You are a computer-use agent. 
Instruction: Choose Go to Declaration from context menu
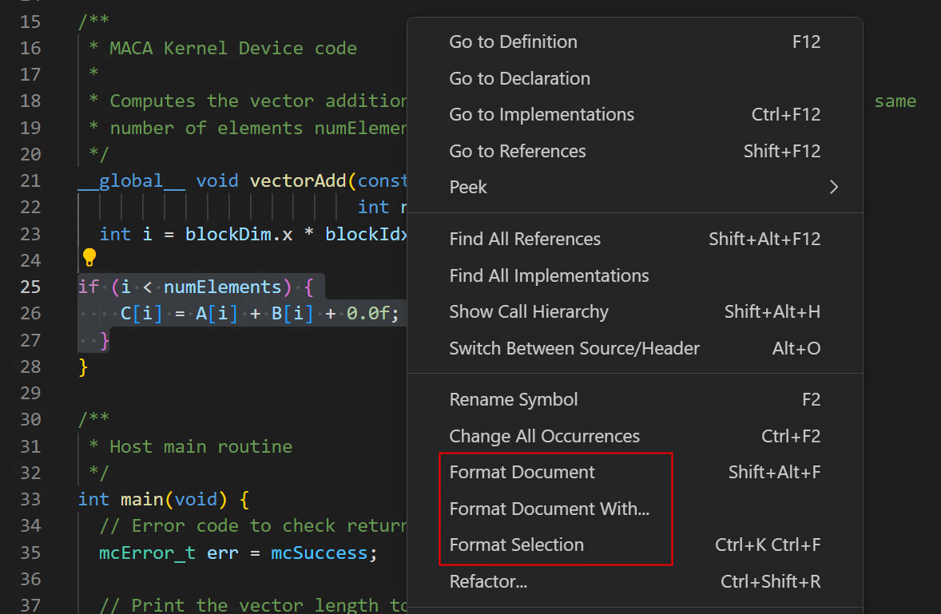[x=519, y=78]
